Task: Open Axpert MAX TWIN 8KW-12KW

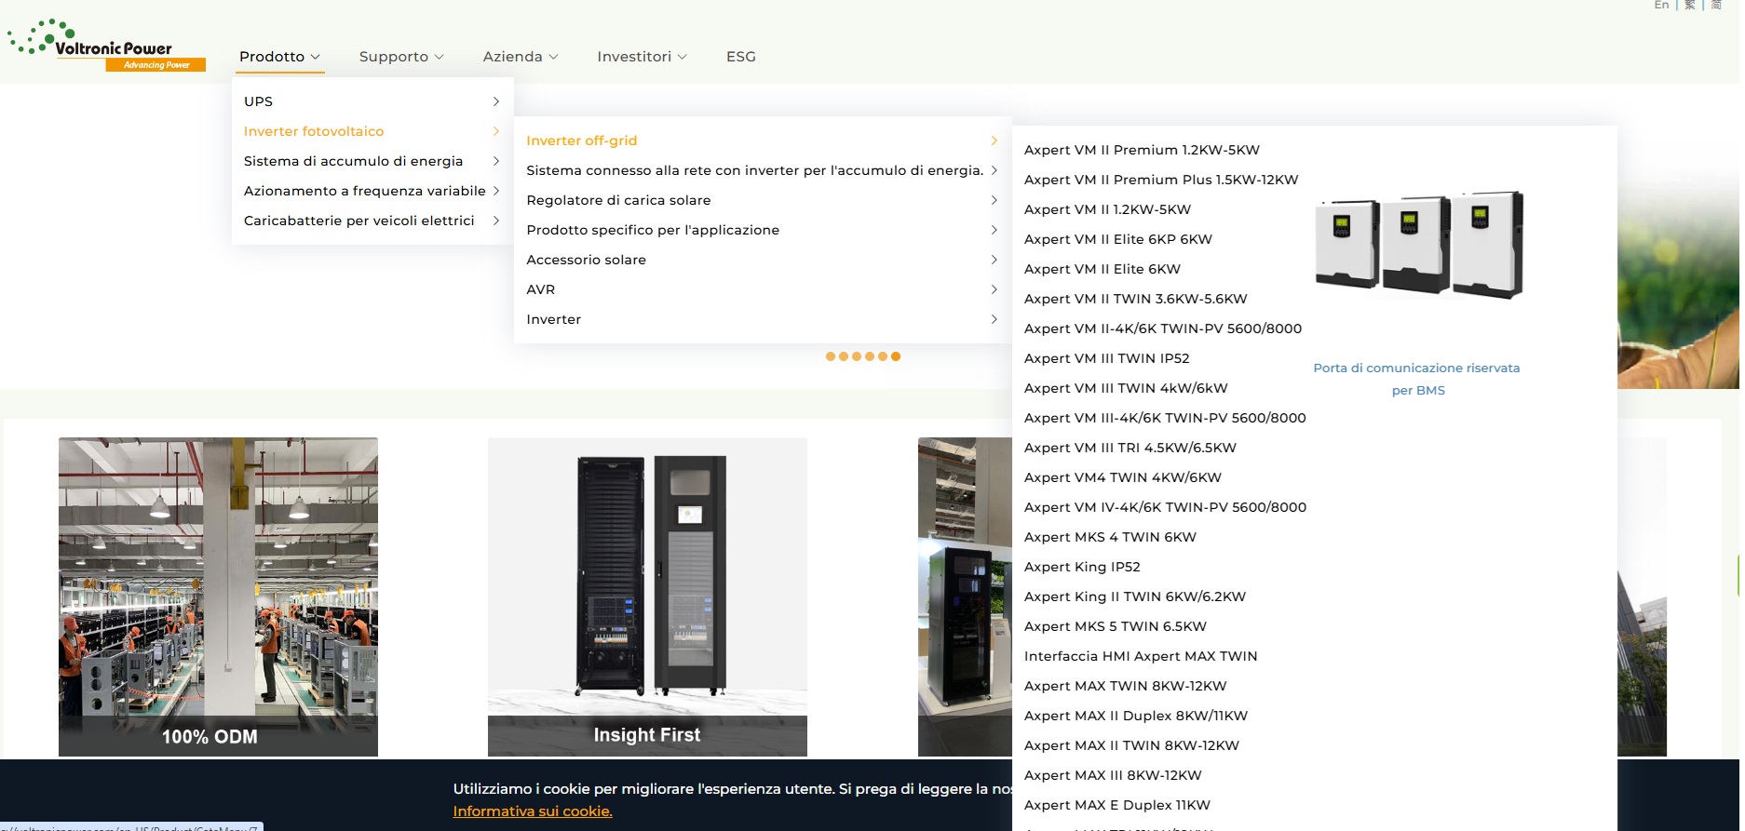Action: (x=1126, y=686)
